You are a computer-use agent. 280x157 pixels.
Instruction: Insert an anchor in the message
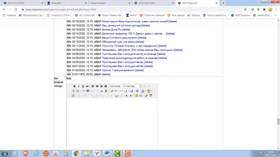102,91
